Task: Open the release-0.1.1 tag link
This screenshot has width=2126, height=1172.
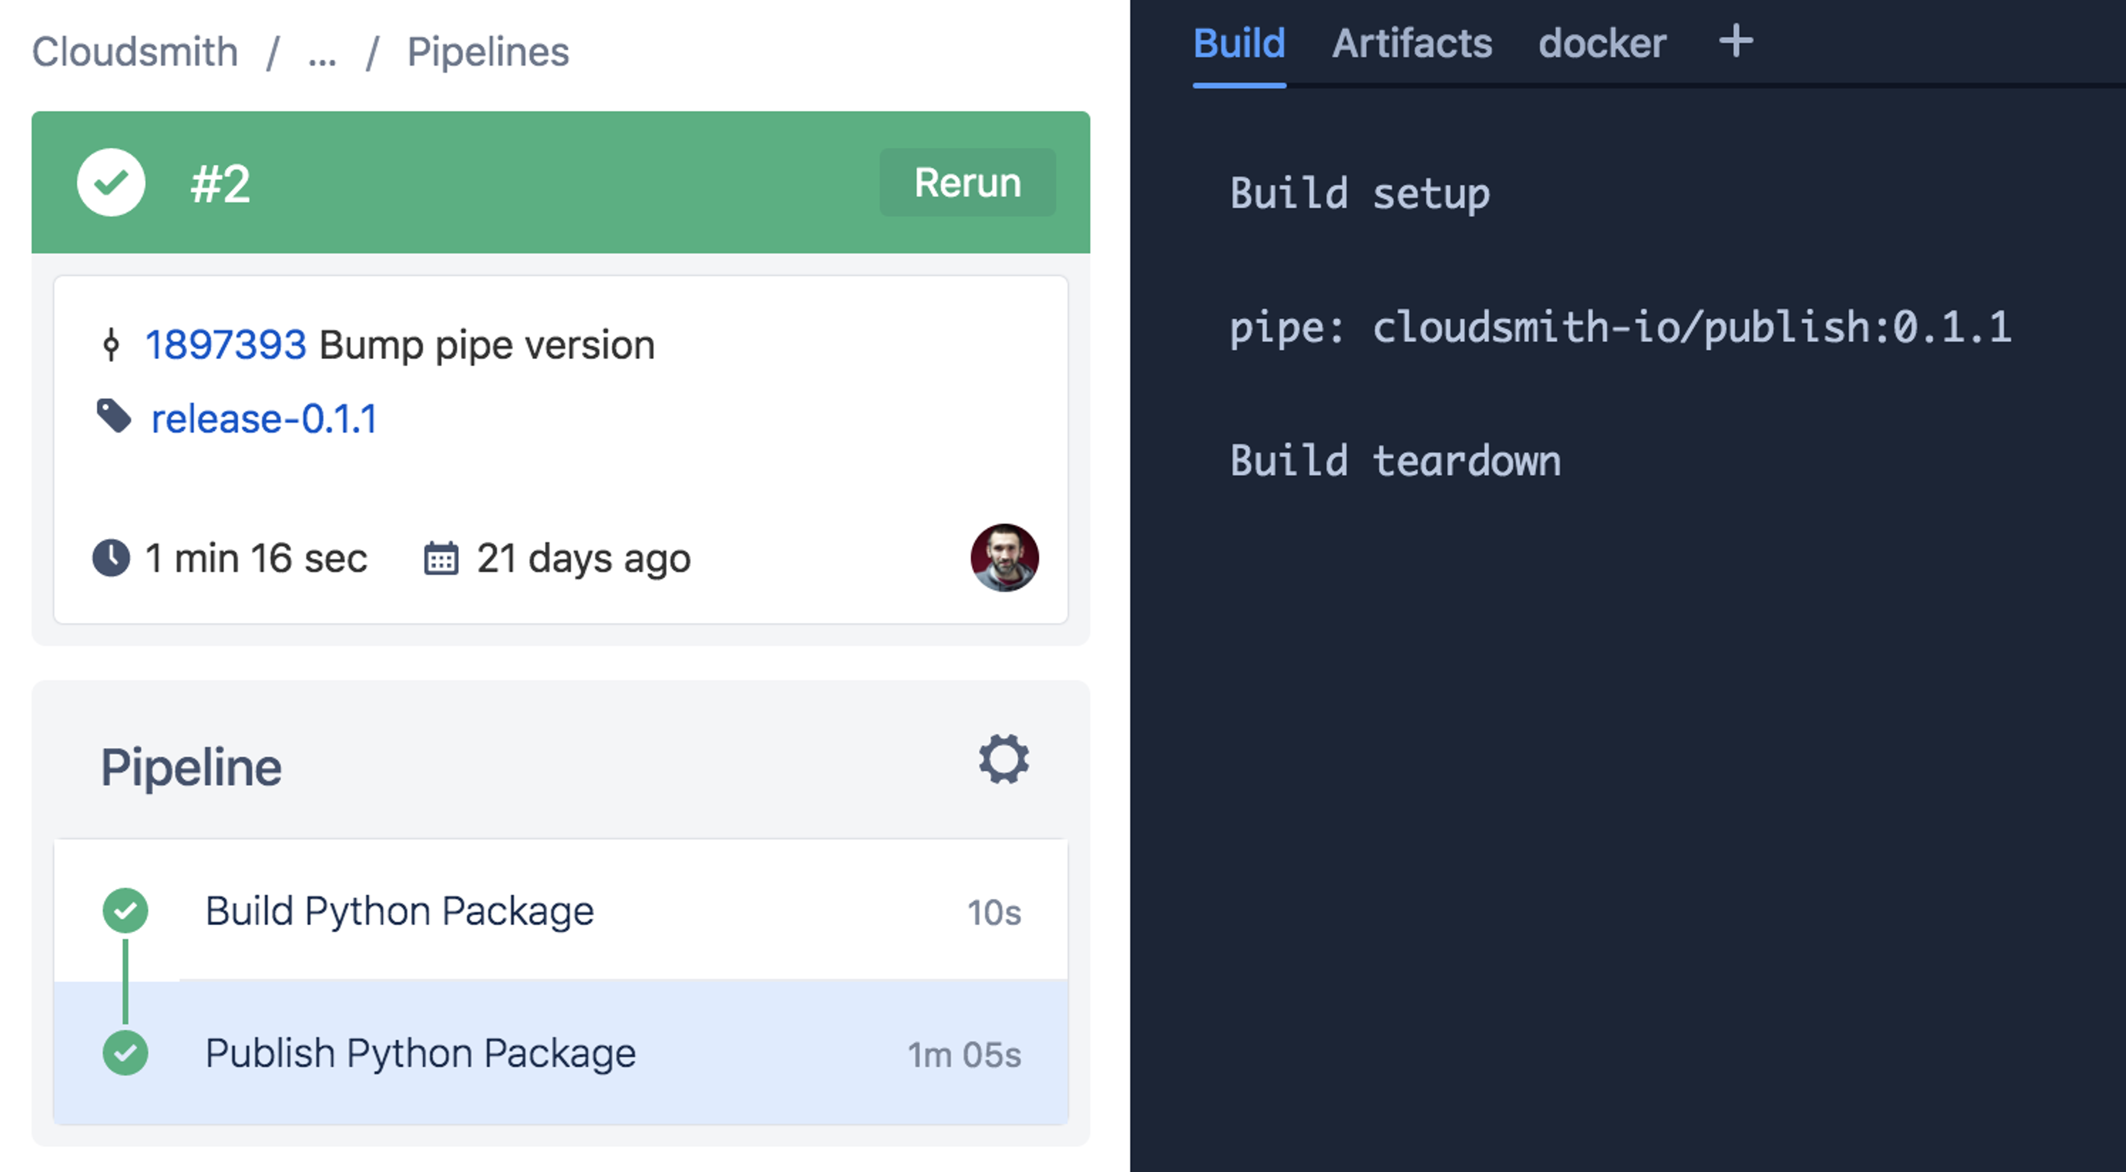Action: [264, 418]
